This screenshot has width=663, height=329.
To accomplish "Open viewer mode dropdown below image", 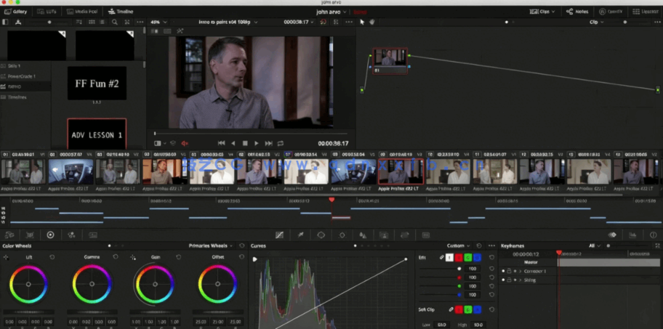I will click(160, 144).
